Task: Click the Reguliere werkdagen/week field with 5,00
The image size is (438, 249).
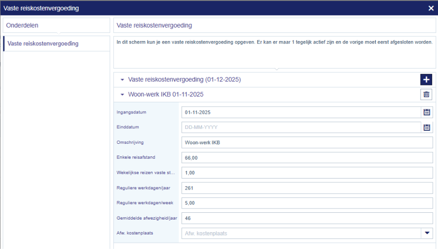Action: [307, 203]
